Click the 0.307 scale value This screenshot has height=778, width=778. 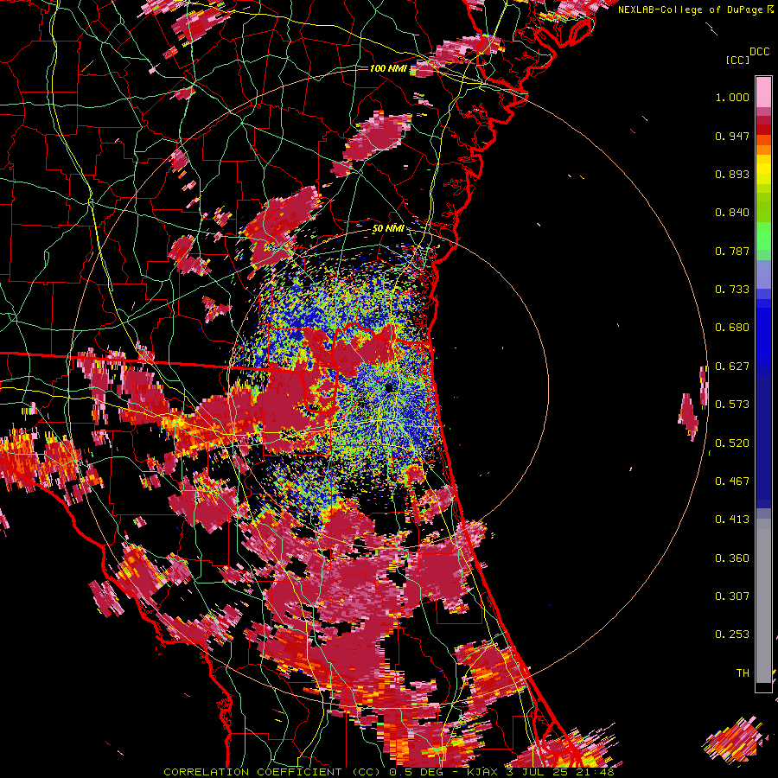(732, 596)
